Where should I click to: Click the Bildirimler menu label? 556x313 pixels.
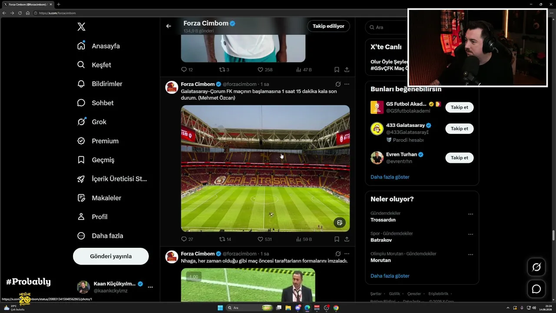coord(107,83)
